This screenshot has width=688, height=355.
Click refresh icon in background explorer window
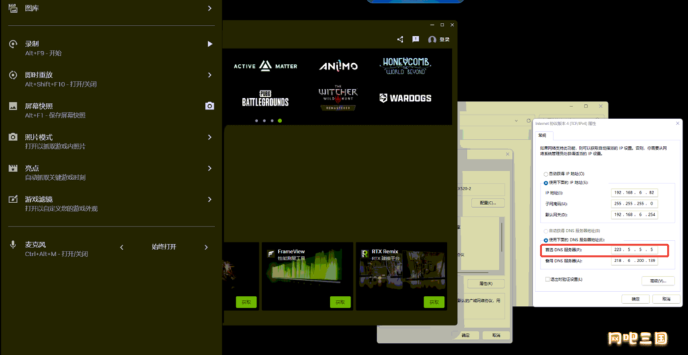tap(529, 120)
